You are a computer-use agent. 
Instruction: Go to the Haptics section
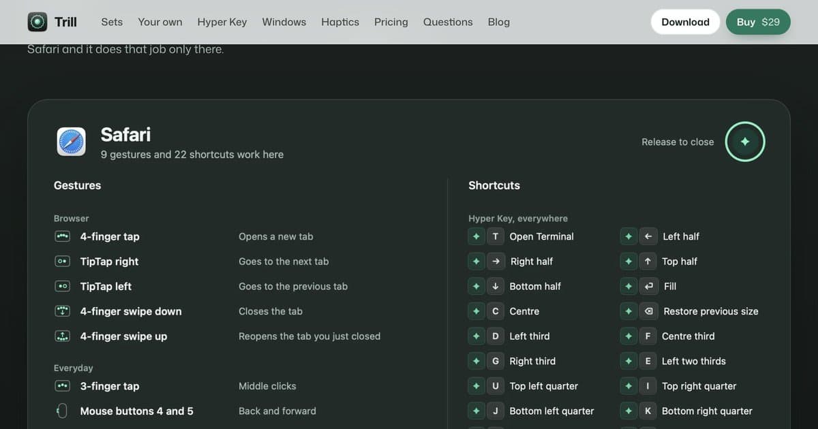coord(340,22)
